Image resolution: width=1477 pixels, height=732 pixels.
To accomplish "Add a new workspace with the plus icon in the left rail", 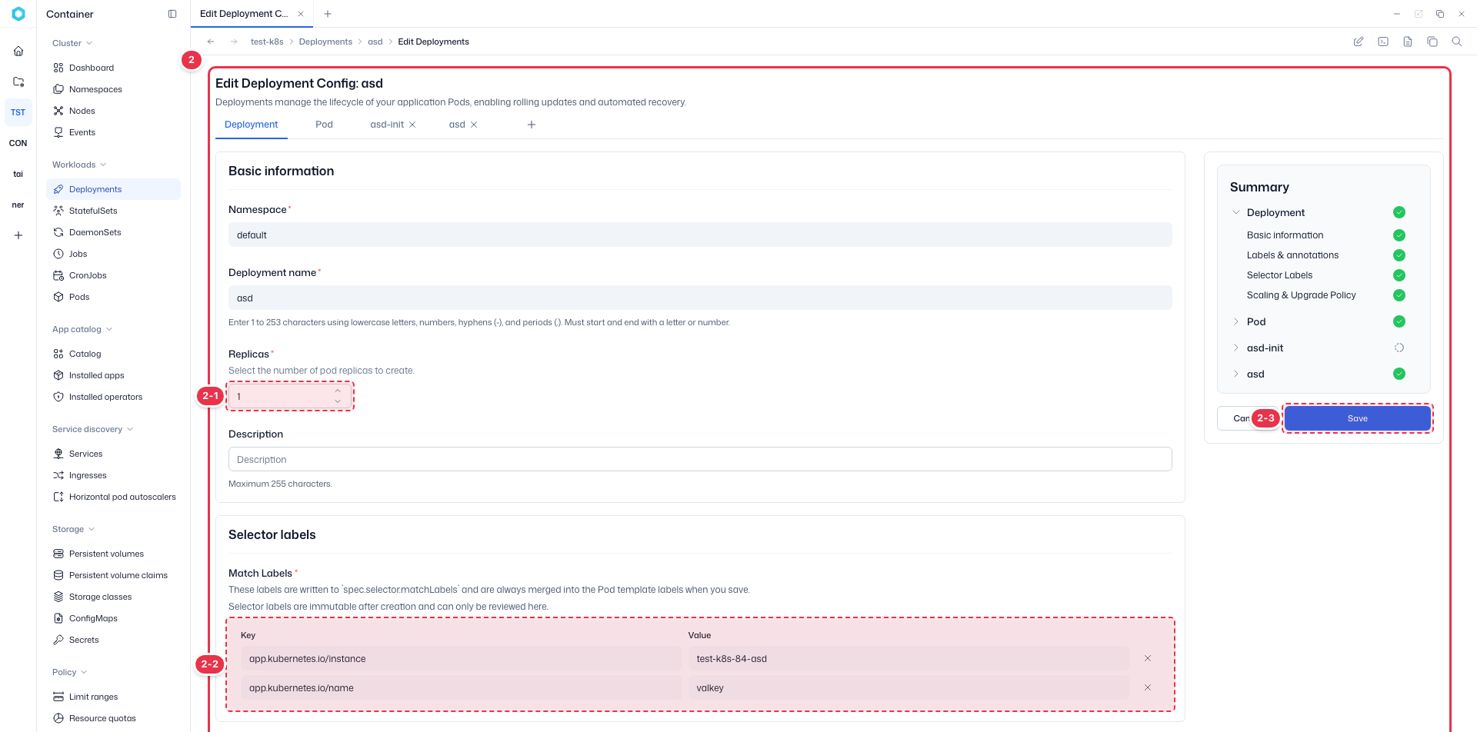I will [x=18, y=235].
